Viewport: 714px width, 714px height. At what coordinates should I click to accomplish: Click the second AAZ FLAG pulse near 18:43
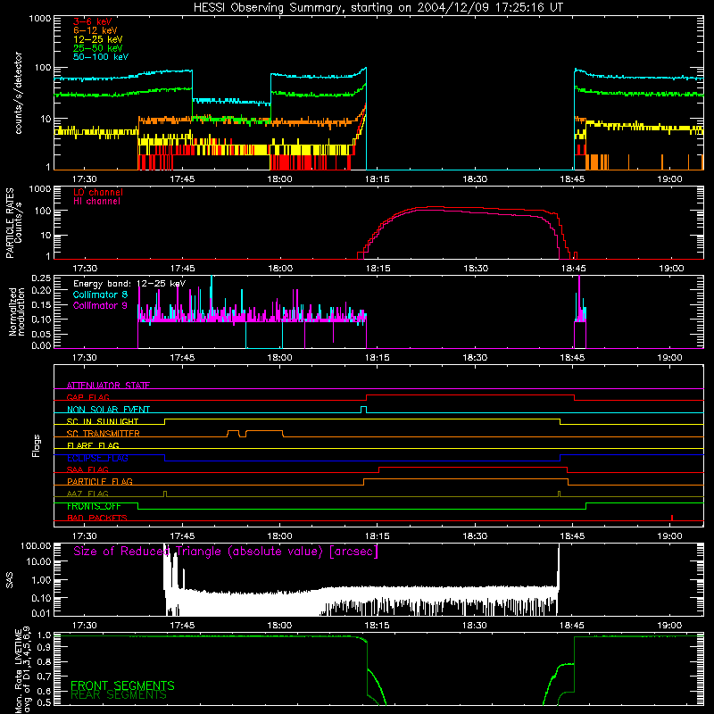[560, 494]
